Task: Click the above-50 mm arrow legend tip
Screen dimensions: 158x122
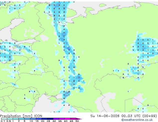Action: tap(79, 119)
